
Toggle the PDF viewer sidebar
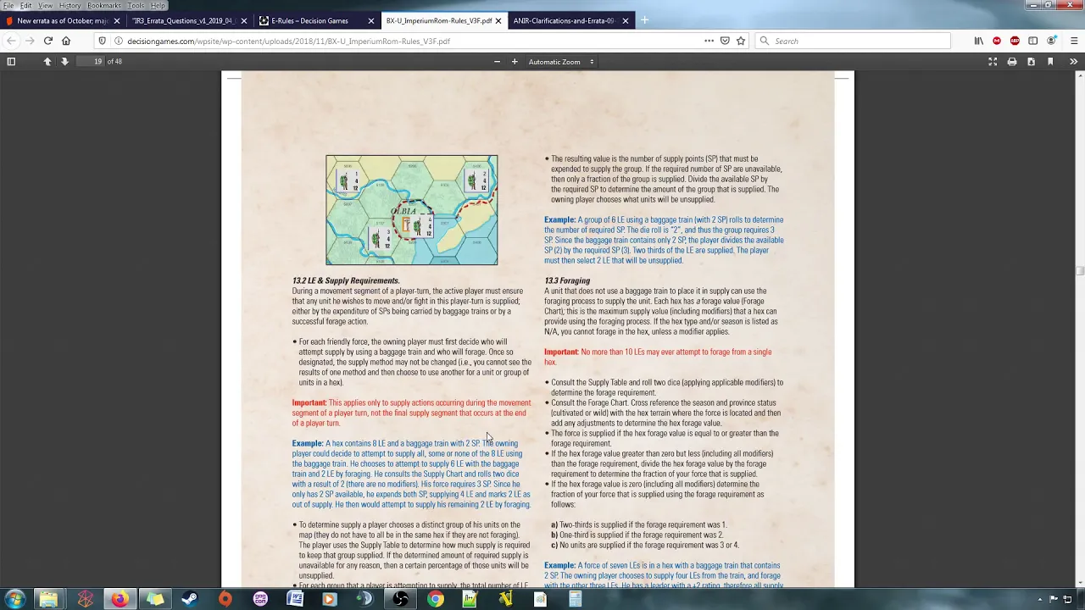[x=11, y=61]
